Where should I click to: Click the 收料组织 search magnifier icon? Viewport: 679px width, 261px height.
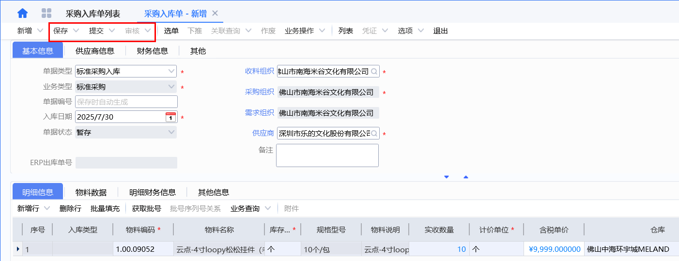click(374, 72)
